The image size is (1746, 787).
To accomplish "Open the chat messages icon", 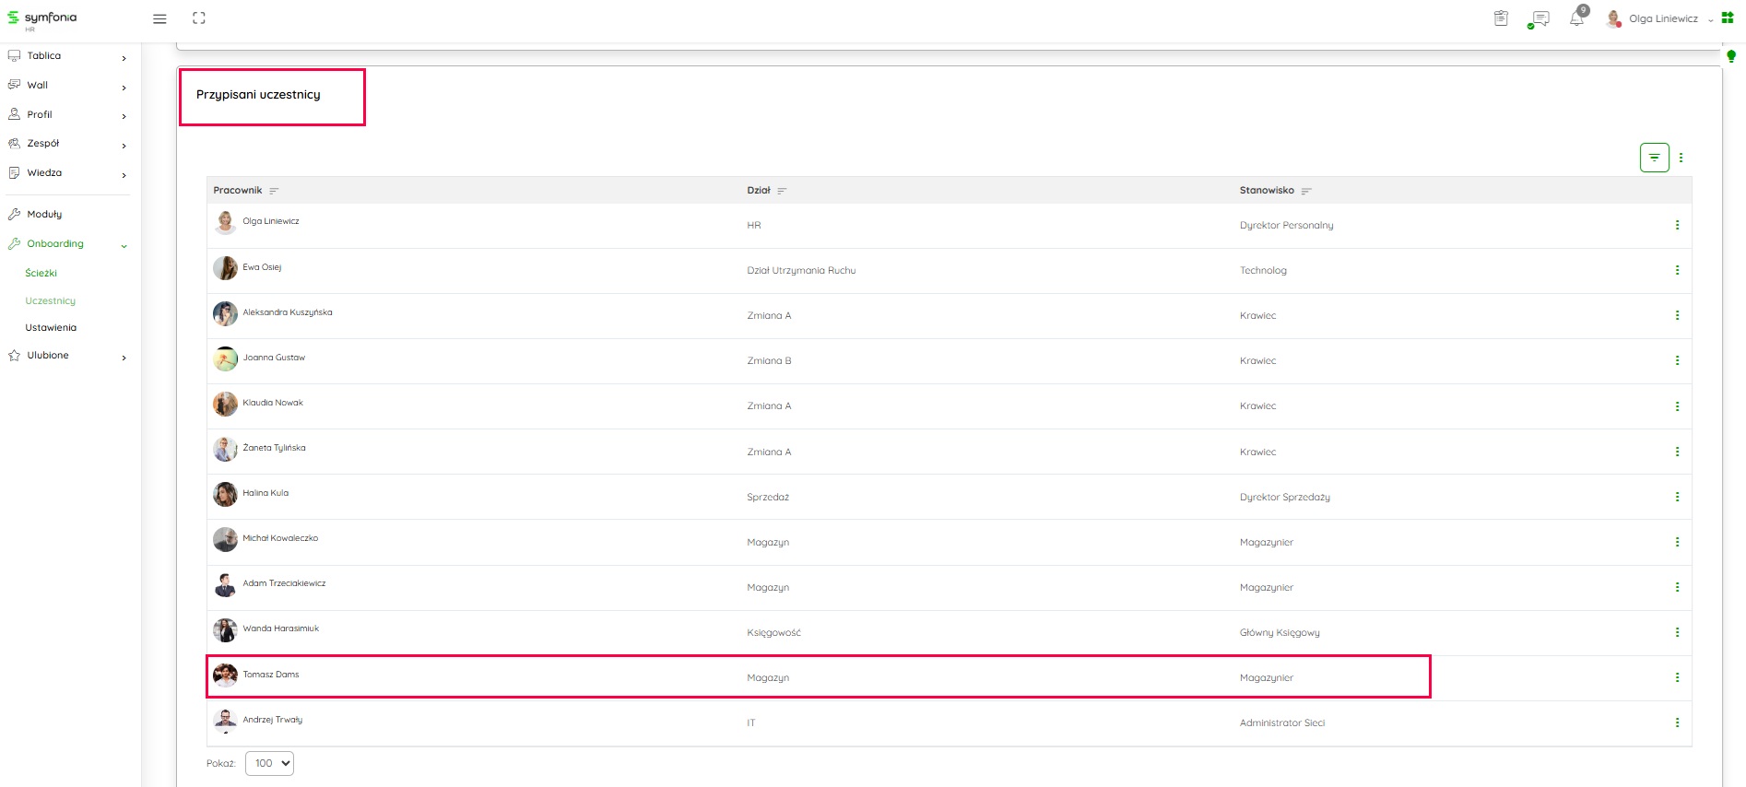I will [x=1539, y=18].
